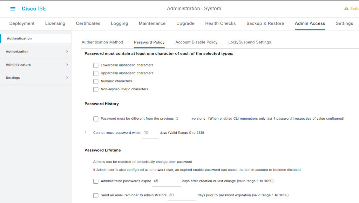Click the orange evaluation warning icon
Image resolution: width=359 pixels, height=203 pixels.
point(346,8)
